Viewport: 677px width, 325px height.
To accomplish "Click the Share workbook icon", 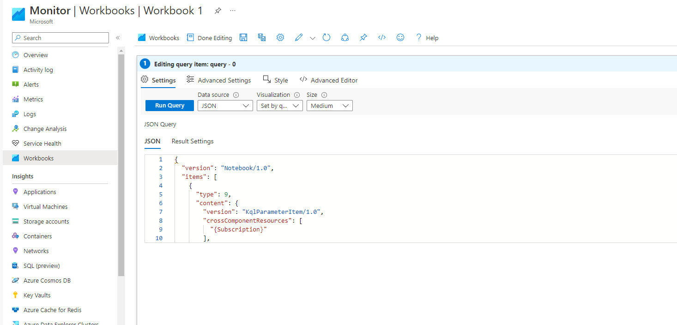I will click(x=345, y=38).
